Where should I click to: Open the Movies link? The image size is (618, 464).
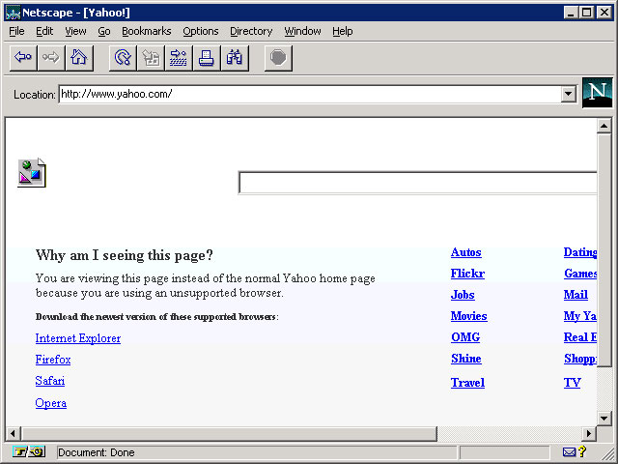click(x=469, y=316)
